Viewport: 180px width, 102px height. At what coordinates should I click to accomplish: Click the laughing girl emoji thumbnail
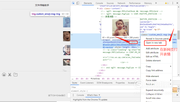[x=67, y=50]
